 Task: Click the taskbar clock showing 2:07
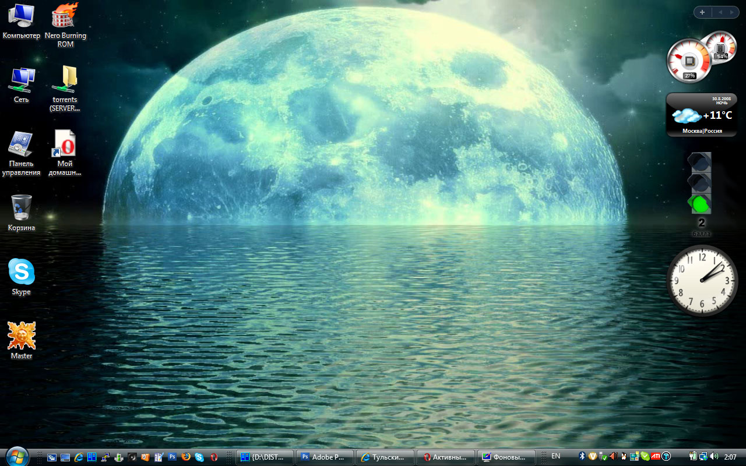tap(730, 457)
